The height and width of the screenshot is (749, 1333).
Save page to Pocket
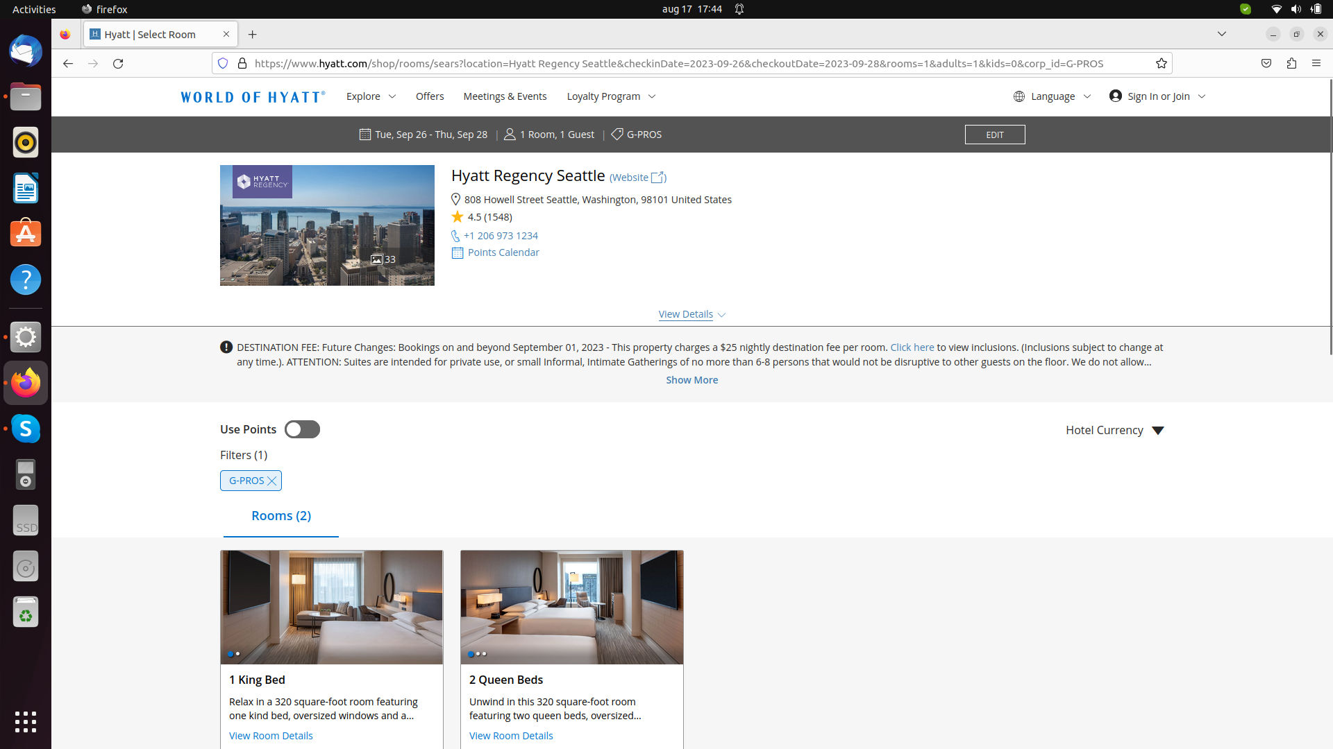[1266, 63]
